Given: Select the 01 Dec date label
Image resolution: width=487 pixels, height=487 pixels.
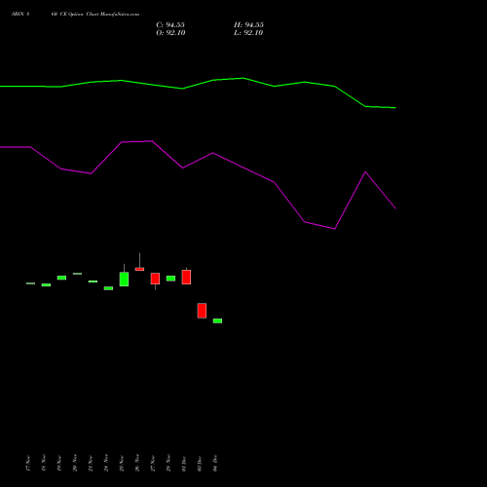Looking at the screenshot, I should click(184, 463).
